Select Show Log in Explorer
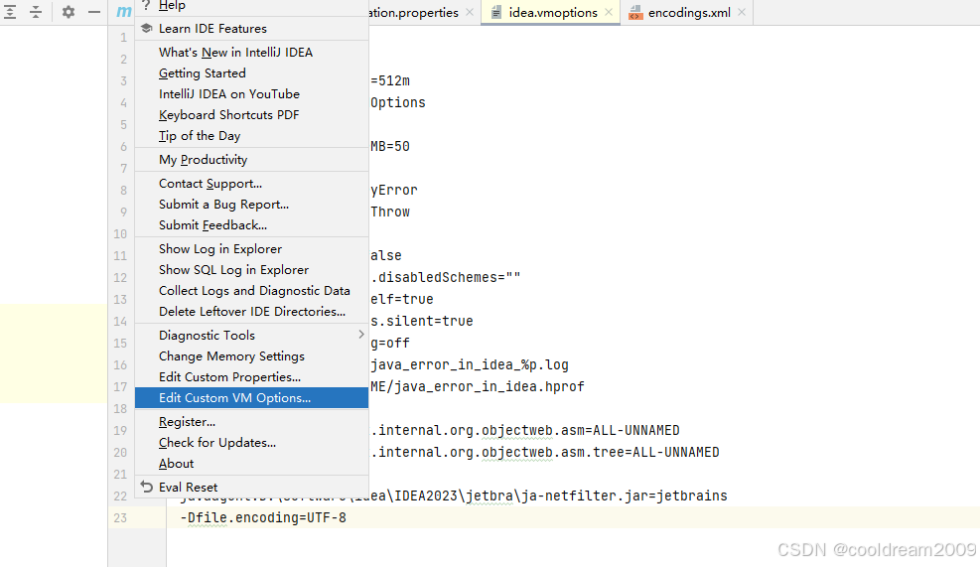This screenshot has height=567, width=980. point(251,249)
